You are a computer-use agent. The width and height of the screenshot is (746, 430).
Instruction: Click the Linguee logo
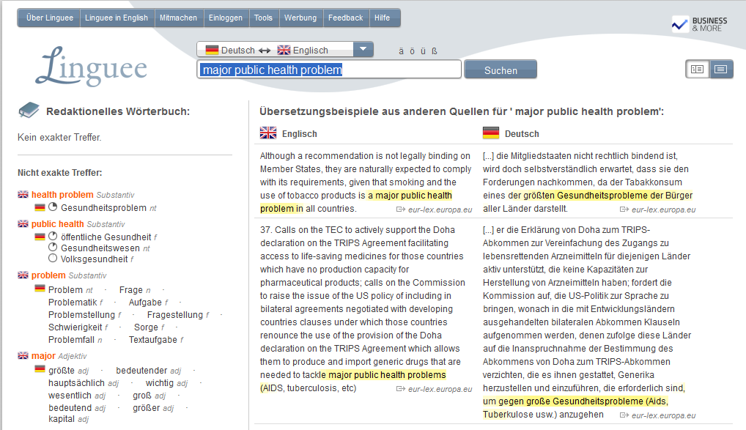click(x=92, y=67)
